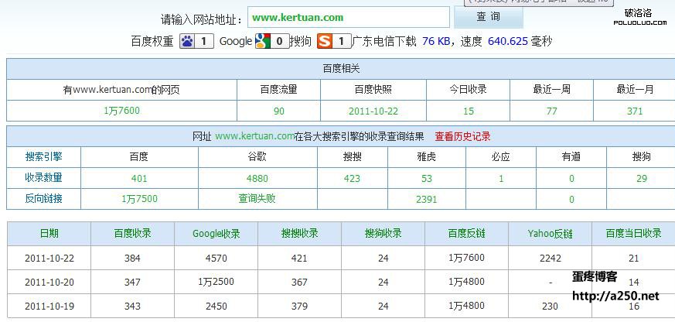Viewport: 675px width, 322px height.
Task: Click the last-month index value 371
Action: pos(634,111)
